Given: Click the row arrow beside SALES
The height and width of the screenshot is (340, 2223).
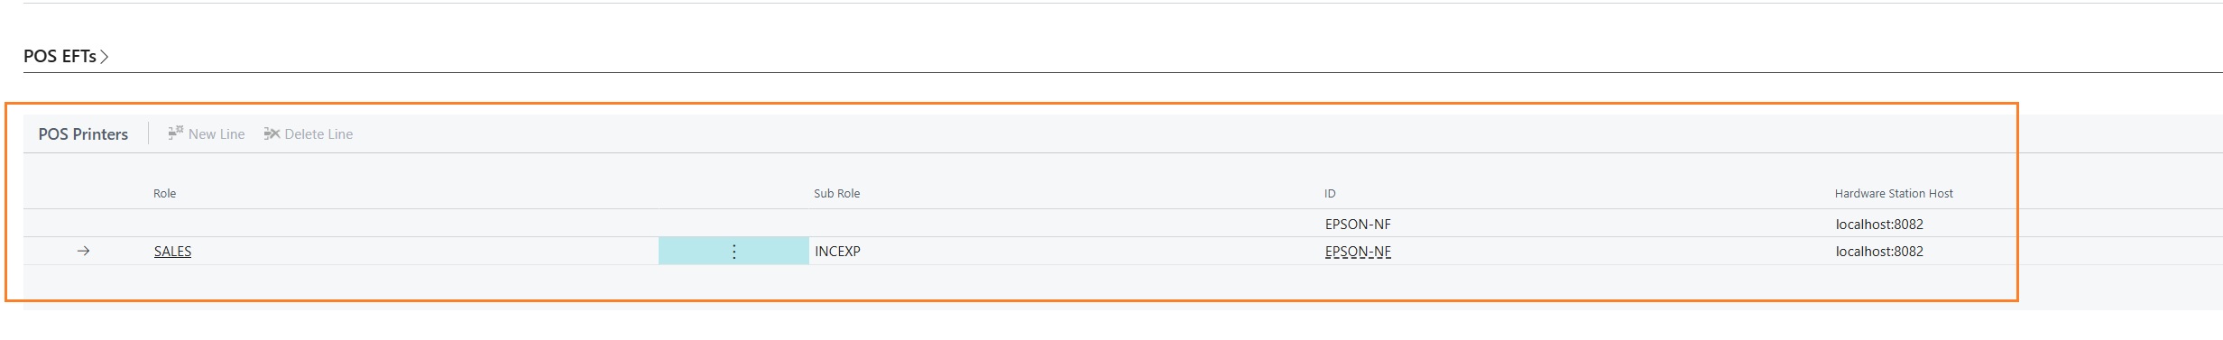Looking at the screenshot, I should pos(83,252).
